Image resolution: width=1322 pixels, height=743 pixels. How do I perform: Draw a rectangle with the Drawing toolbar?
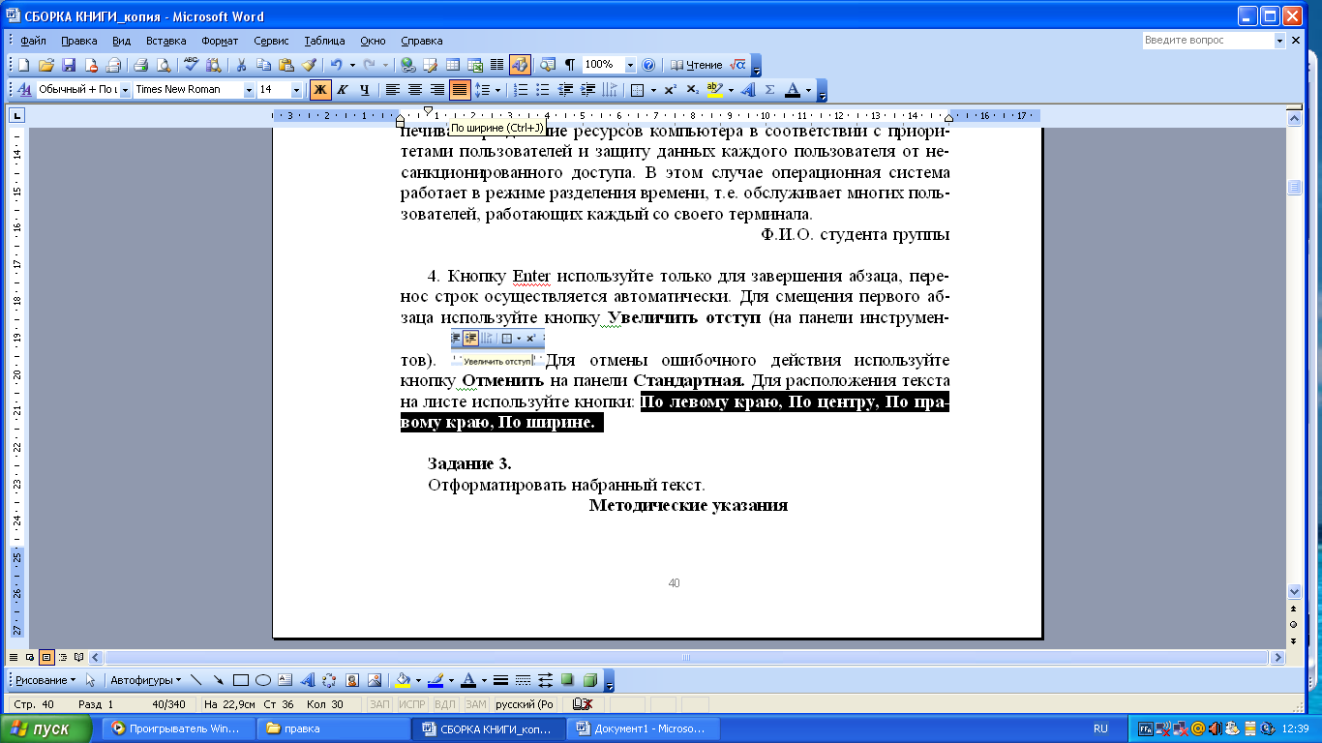[x=241, y=679]
